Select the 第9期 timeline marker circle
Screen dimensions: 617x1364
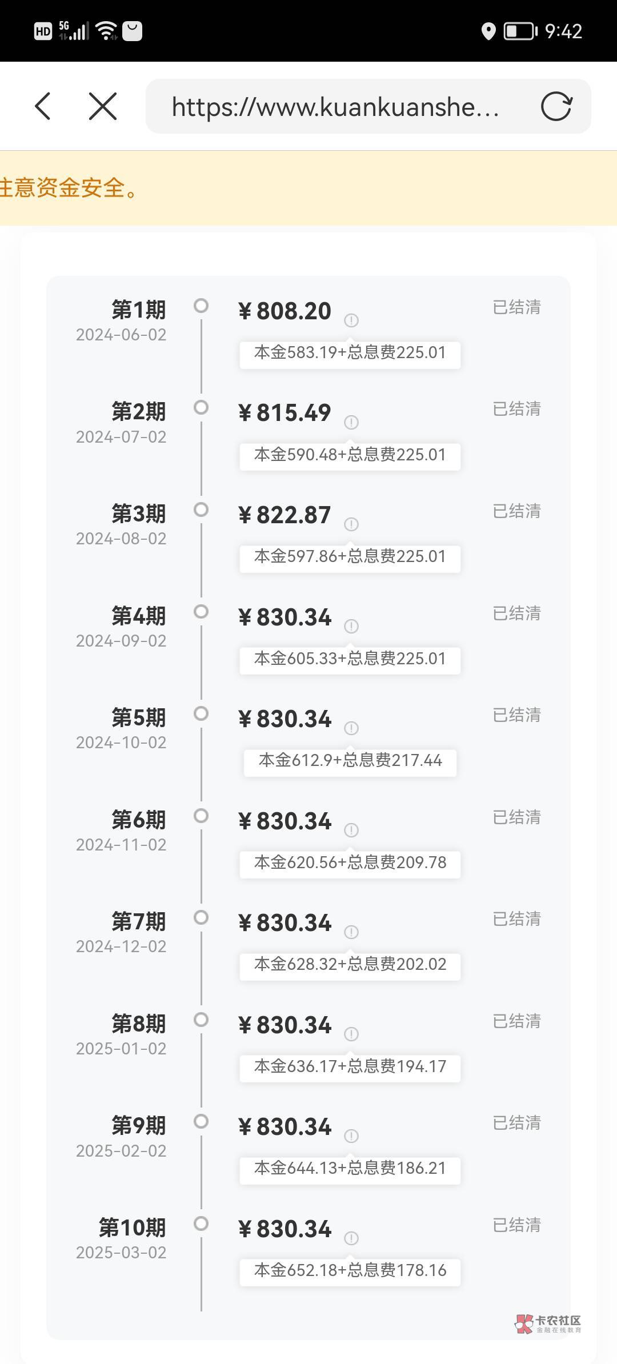[x=201, y=1121]
